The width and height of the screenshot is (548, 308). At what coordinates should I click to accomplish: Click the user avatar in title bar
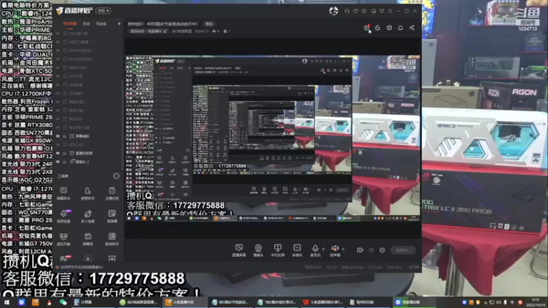click(x=334, y=11)
